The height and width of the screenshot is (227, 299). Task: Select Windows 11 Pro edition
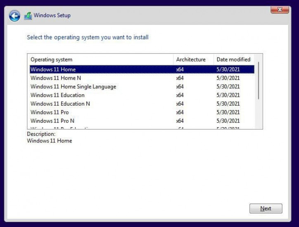[142, 112]
